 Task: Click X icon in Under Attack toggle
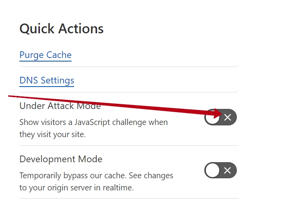point(227,118)
